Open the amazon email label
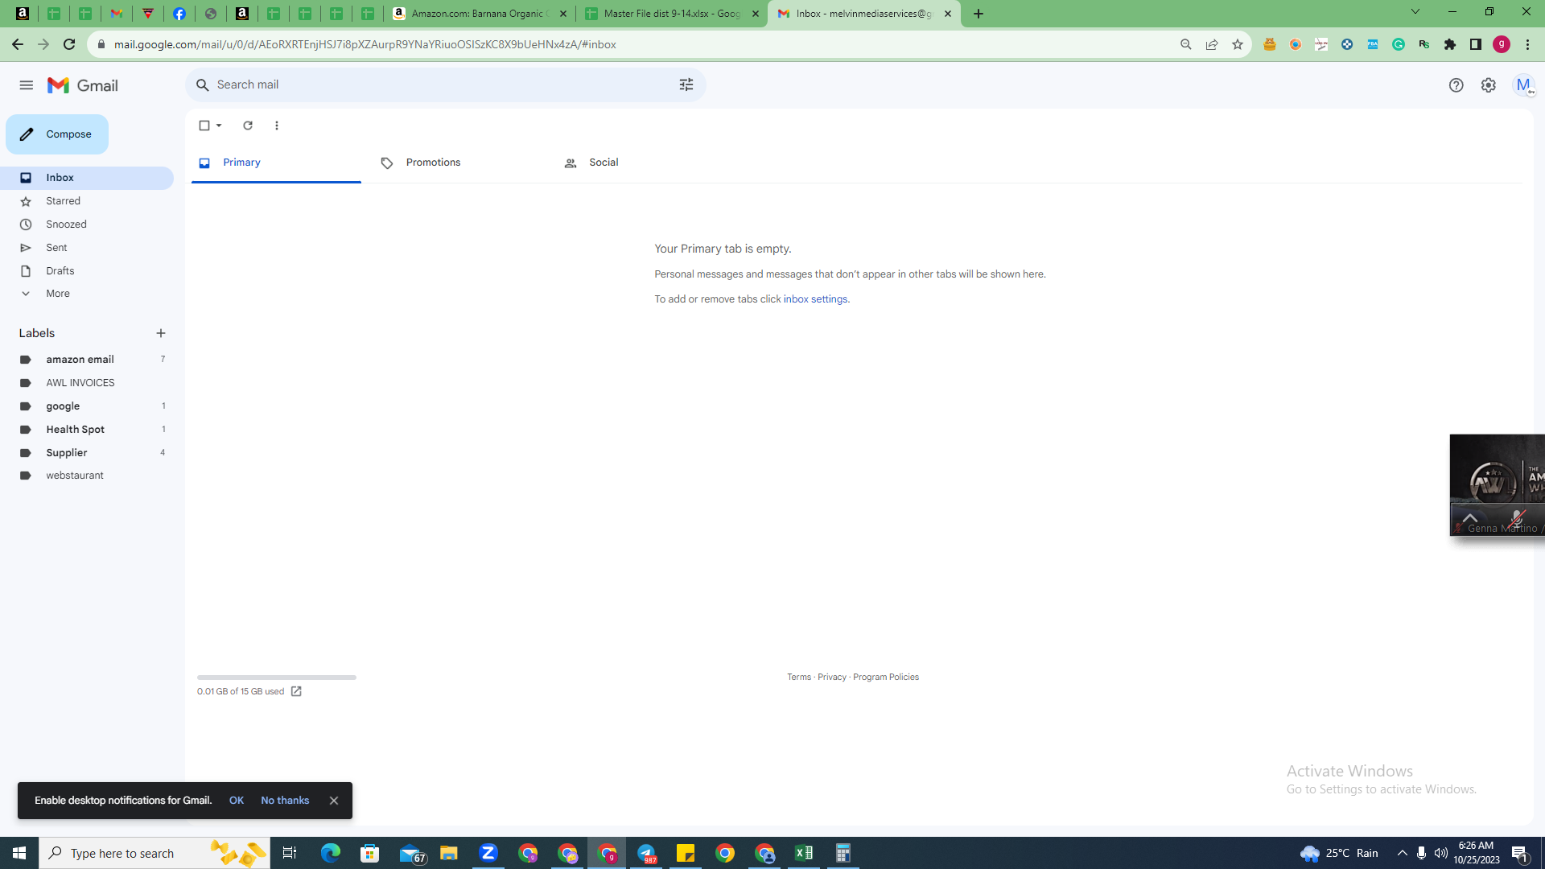 click(x=87, y=360)
